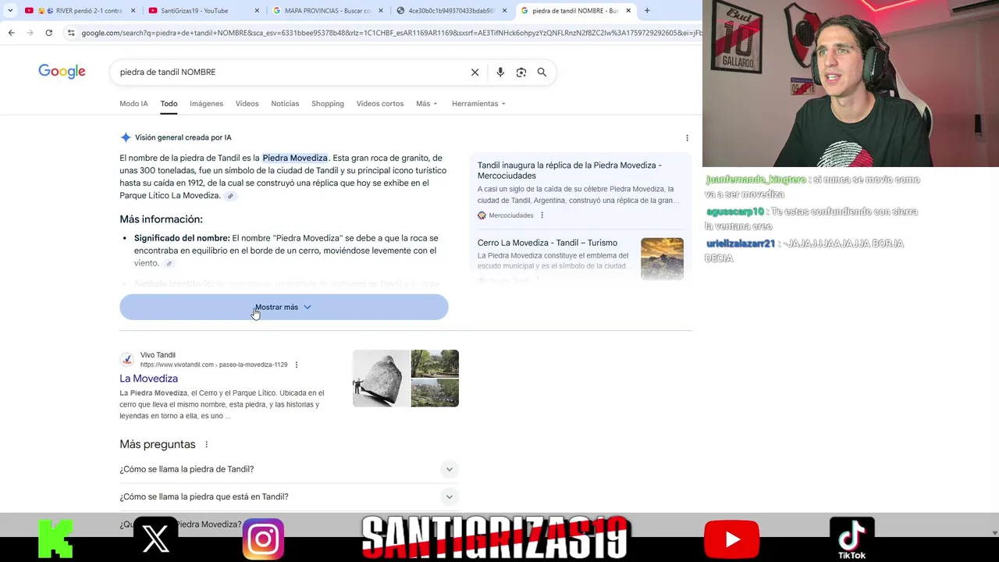Open the black-and-white Piedra Movediza thumbnail
The image size is (999, 562).
click(x=381, y=379)
